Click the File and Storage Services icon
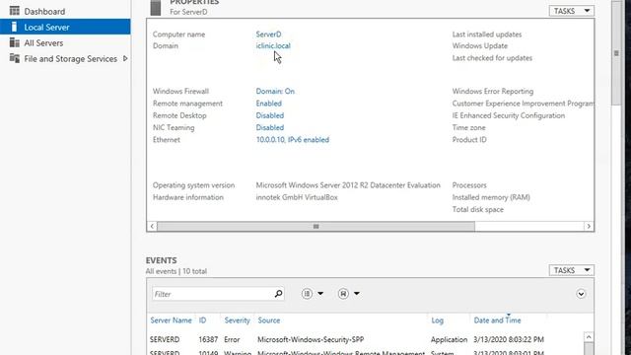The height and width of the screenshot is (355, 631). [15, 58]
